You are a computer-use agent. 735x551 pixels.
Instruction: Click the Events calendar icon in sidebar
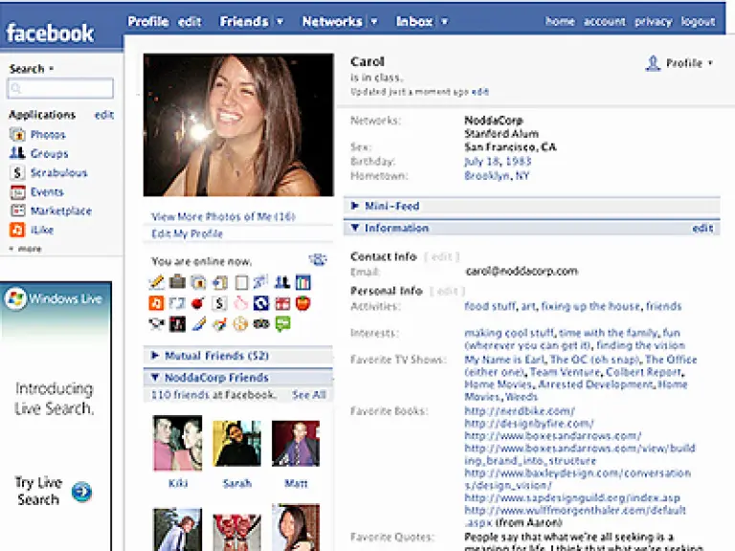click(17, 192)
